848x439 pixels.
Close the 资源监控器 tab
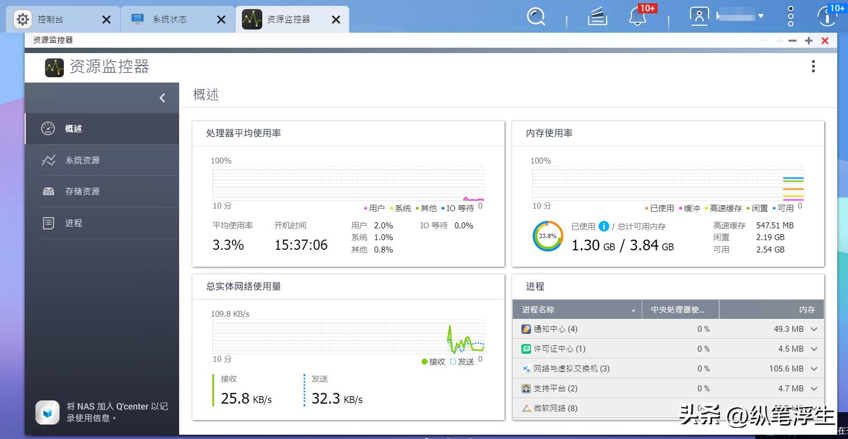coord(336,20)
